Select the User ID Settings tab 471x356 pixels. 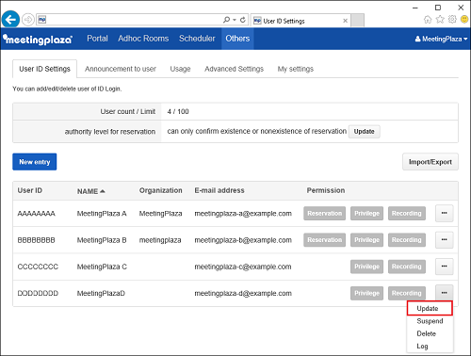(44, 69)
